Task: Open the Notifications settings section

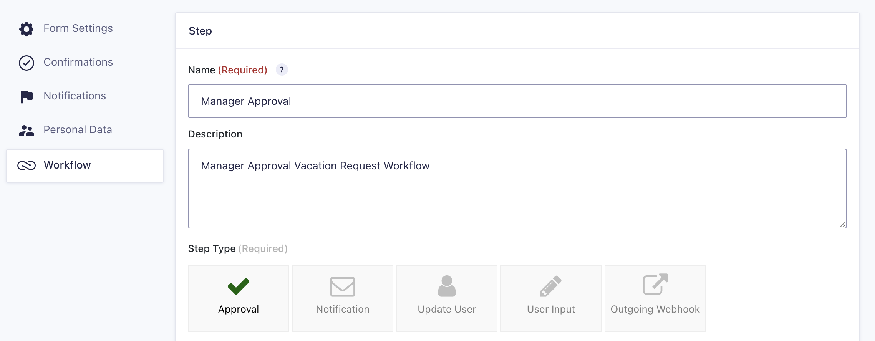Action: pyautogui.click(x=75, y=96)
